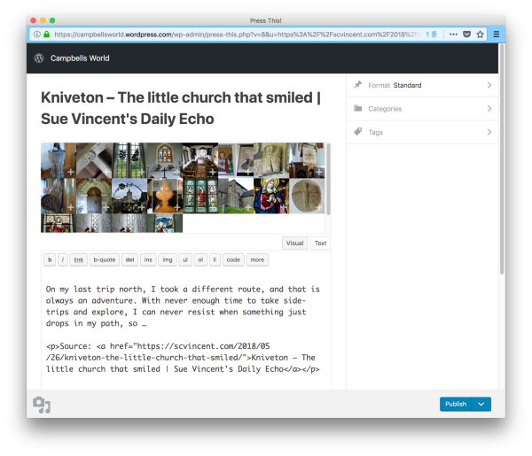Add the church gate silhouette thumbnail
Image resolution: width=532 pixels, height=456 pixels.
[129, 196]
